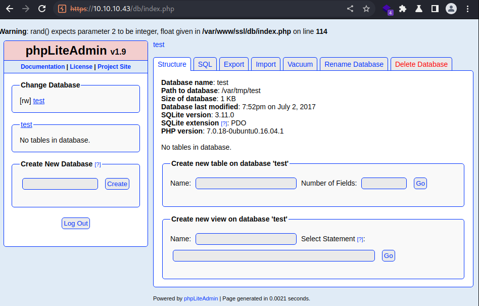Open the purple extension with badge 4
This screenshot has width=479, height=306.
[x=388, y=9]
